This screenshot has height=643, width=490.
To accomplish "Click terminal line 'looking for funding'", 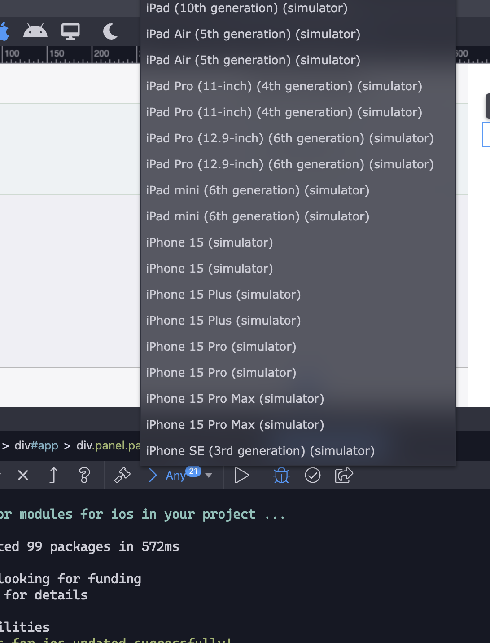I will (x=70, y=579).
